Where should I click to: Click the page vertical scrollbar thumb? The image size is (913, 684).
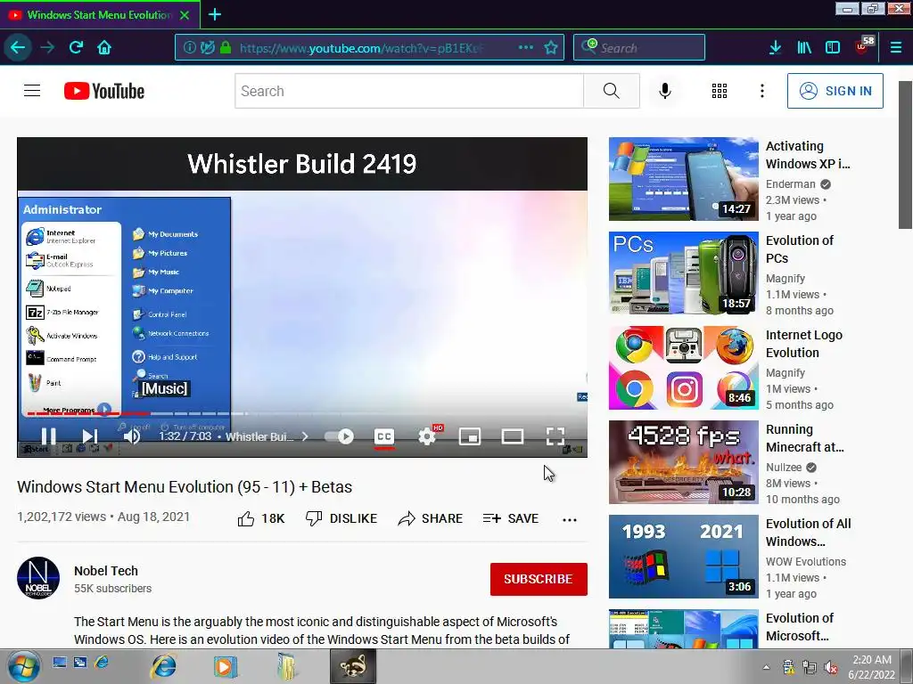pos(905,155)
